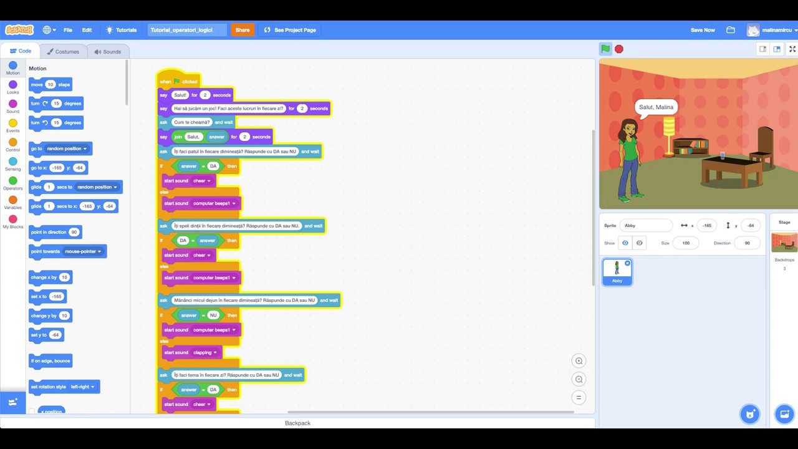The height and width of the screenshot is (449, 798).
Task: Click the Scratch logo
Action: [19, 30]
